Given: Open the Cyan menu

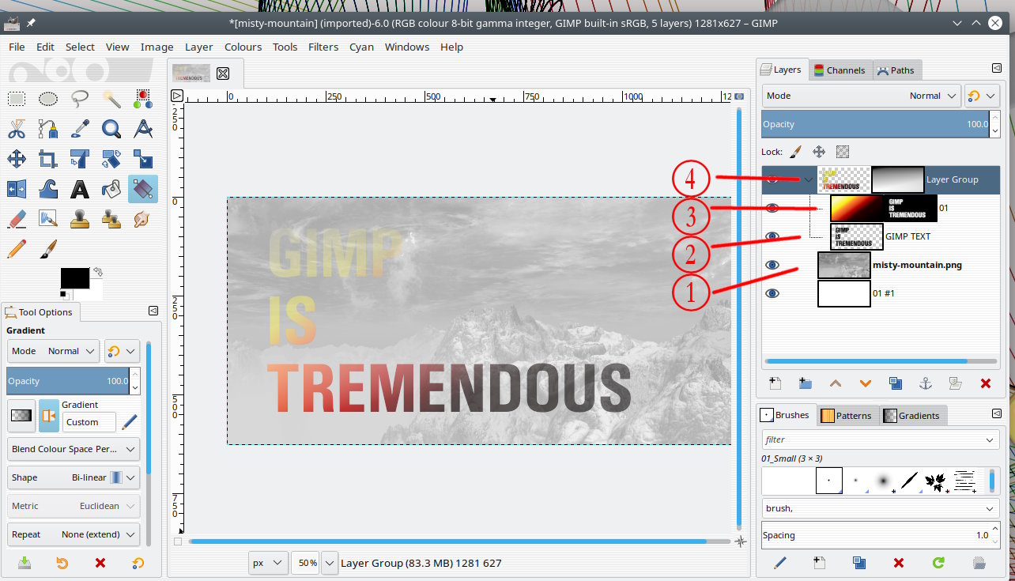Looking at the screenshot, I should click(361, 47).
